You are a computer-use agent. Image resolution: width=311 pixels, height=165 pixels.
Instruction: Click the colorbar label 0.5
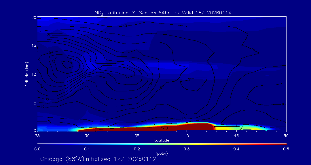[x=286, y=149]
